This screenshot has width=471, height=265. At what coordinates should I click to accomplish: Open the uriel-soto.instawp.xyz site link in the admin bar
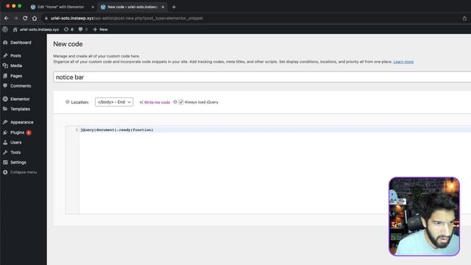coord(36,29)
